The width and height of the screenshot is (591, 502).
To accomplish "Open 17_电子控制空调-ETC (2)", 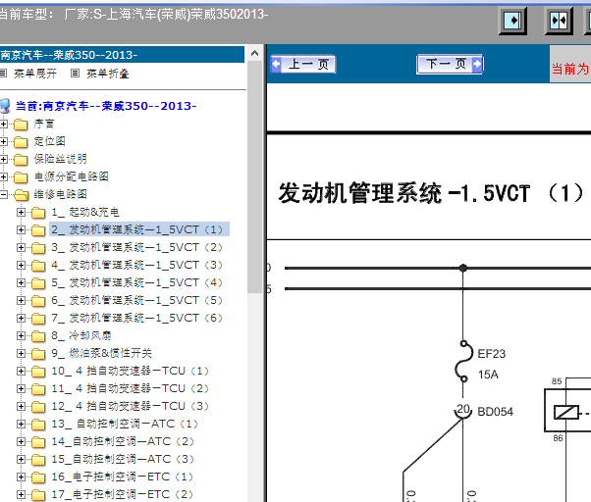I will (123, 494).
